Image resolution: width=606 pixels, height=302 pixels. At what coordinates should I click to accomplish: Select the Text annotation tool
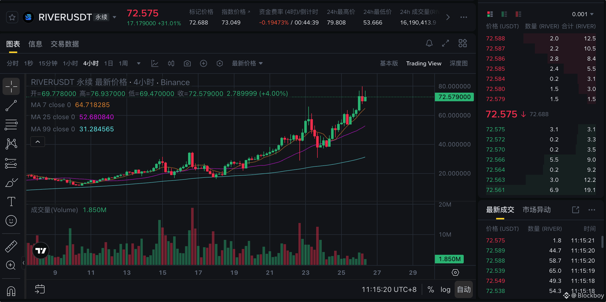11,202
